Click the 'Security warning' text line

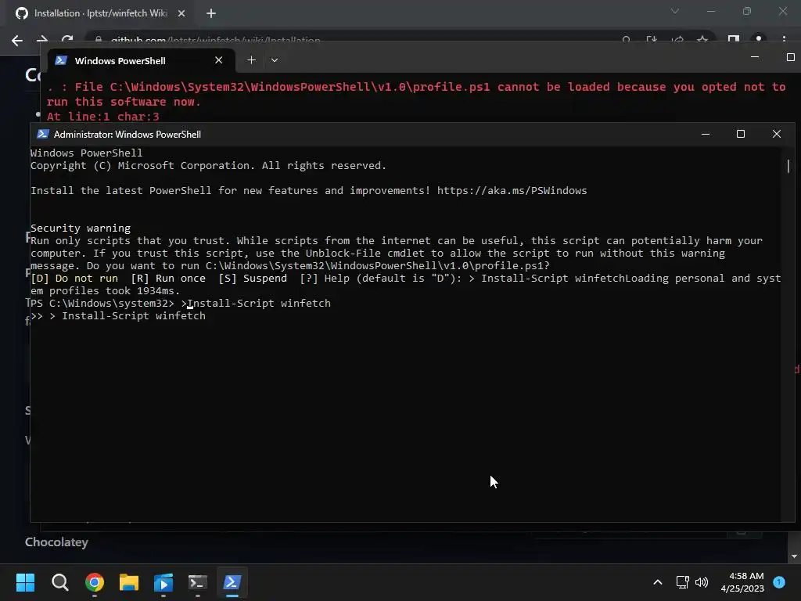coord(81,228)
